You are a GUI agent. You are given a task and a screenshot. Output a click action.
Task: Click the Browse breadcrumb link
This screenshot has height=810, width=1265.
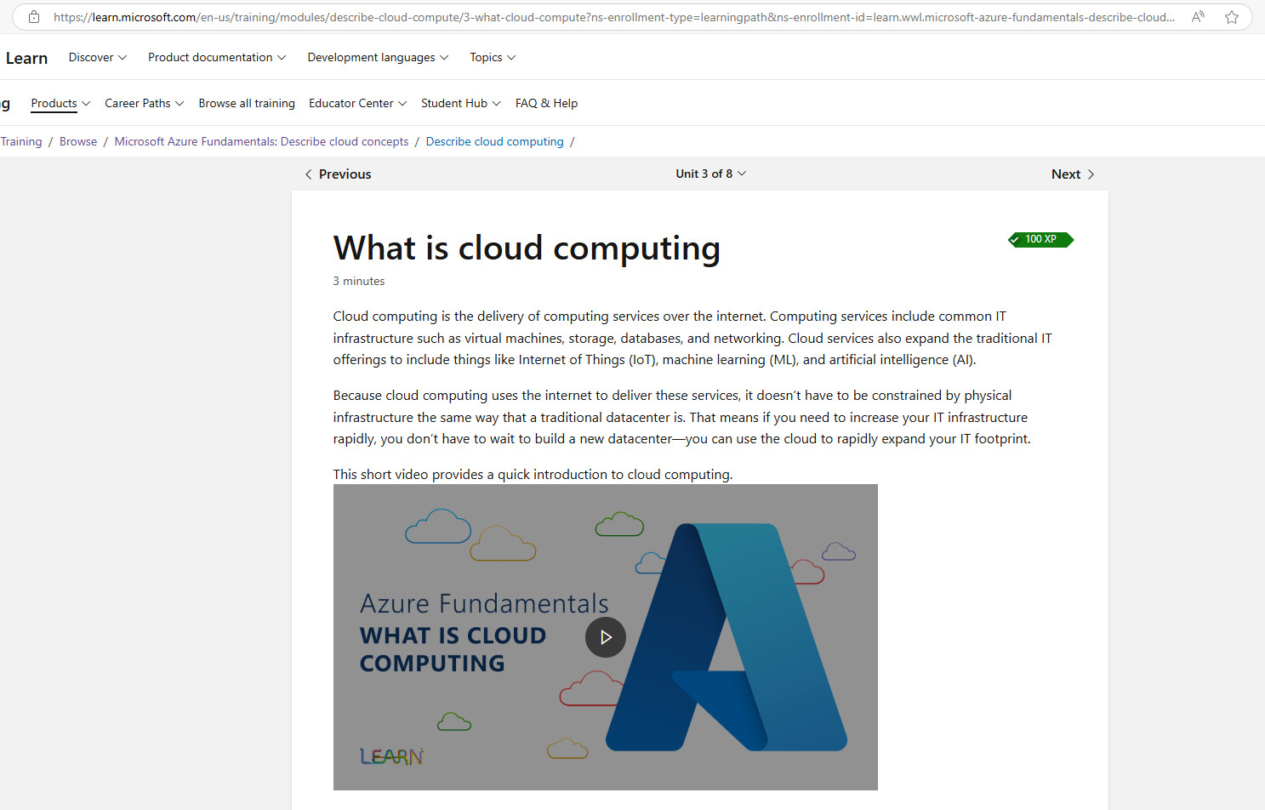point(78,141)
